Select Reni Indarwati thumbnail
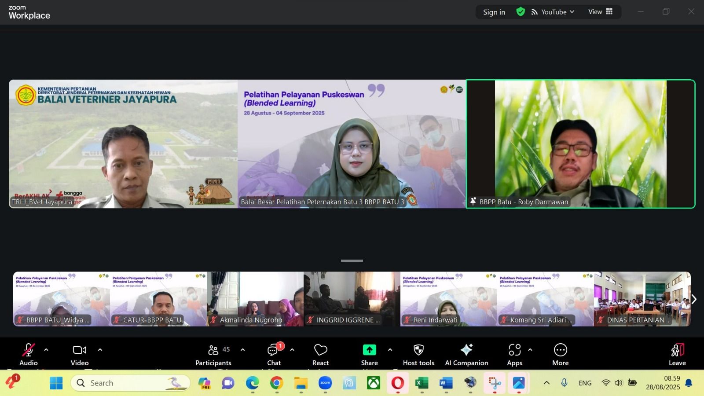This screenshot has width=704, height=396. coord(449,299)
